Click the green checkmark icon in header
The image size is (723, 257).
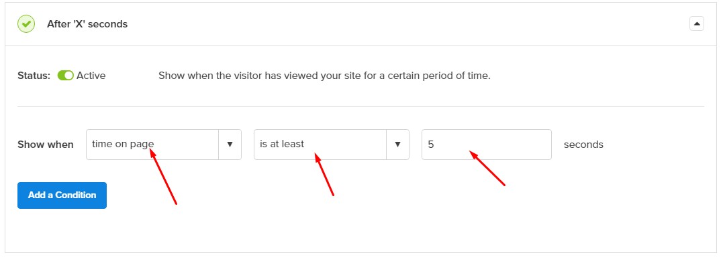click(26, 24)
